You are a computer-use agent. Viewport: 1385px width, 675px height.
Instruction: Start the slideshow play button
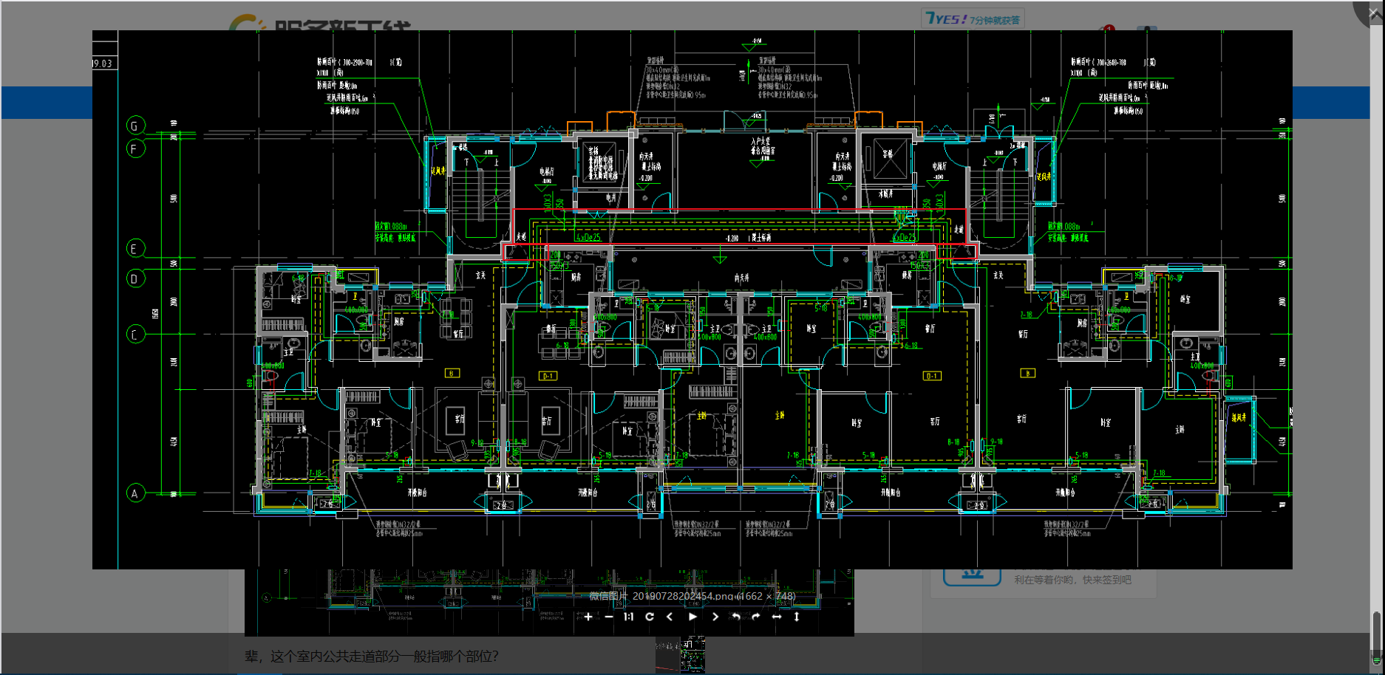(692, 617)
